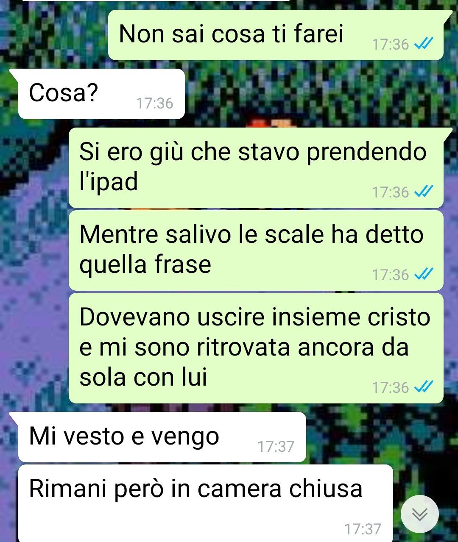Tap the 17:36 time on 'quella frase' message
Image resolution: width=458 pixels, height=542 pixels.
[x=390, y=275]
